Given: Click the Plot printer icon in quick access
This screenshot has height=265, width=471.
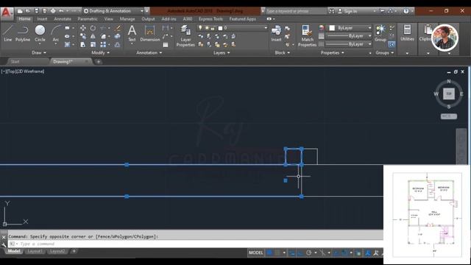Looking at the screenshot, I should point(53,11).
